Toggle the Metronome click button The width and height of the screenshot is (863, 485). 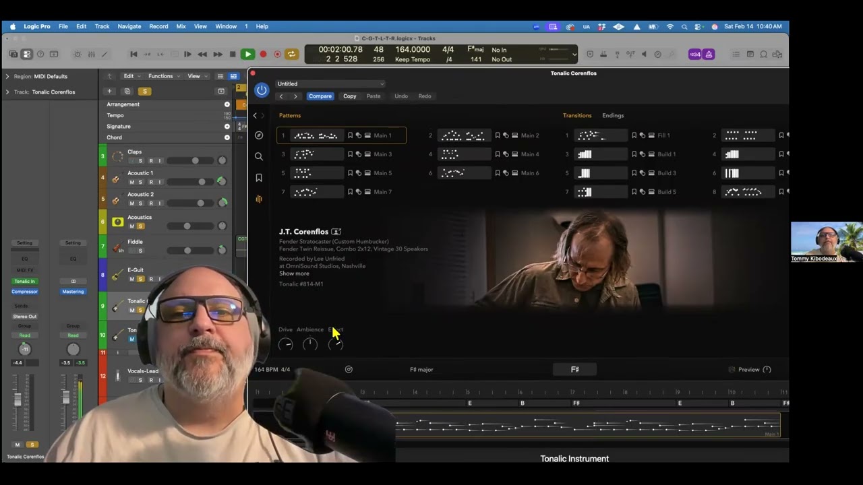tap(709, 54)
